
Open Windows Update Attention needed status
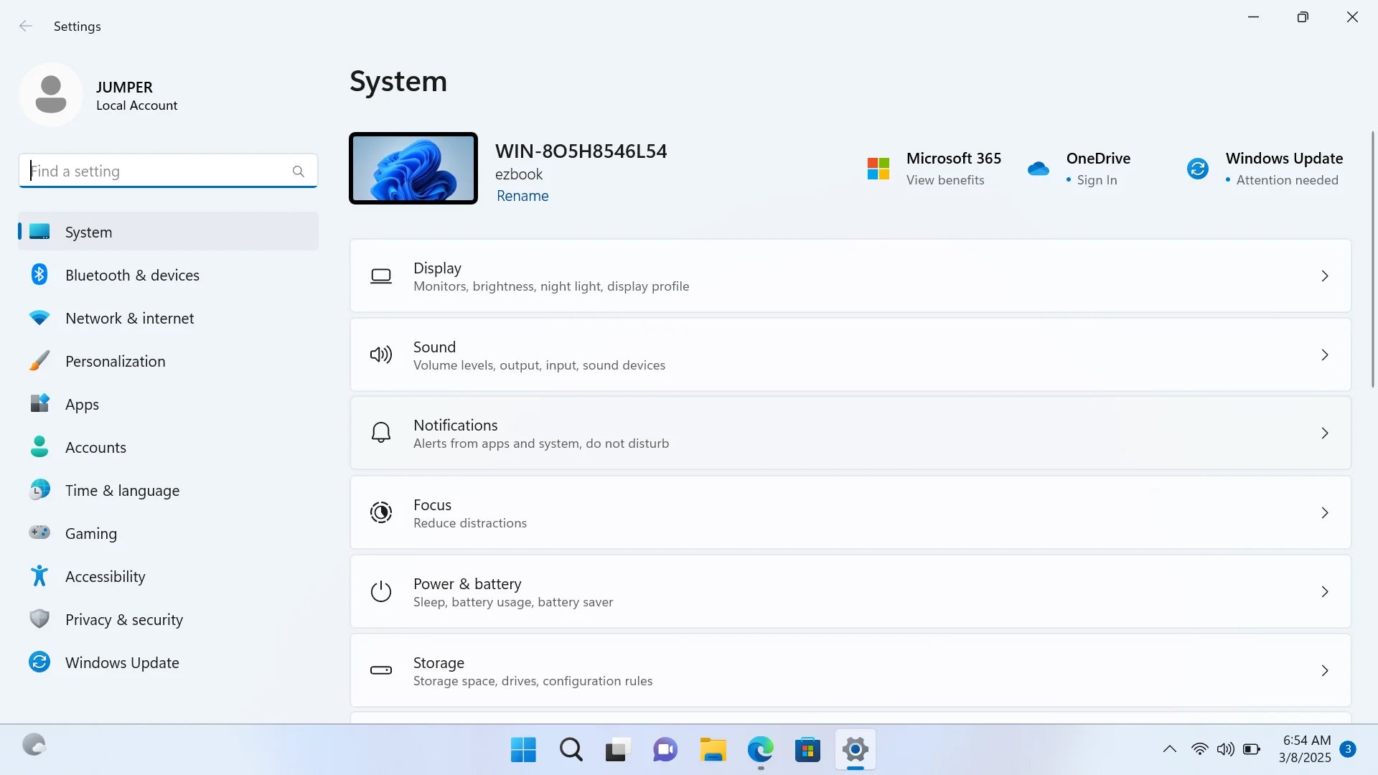(1286, 180)
